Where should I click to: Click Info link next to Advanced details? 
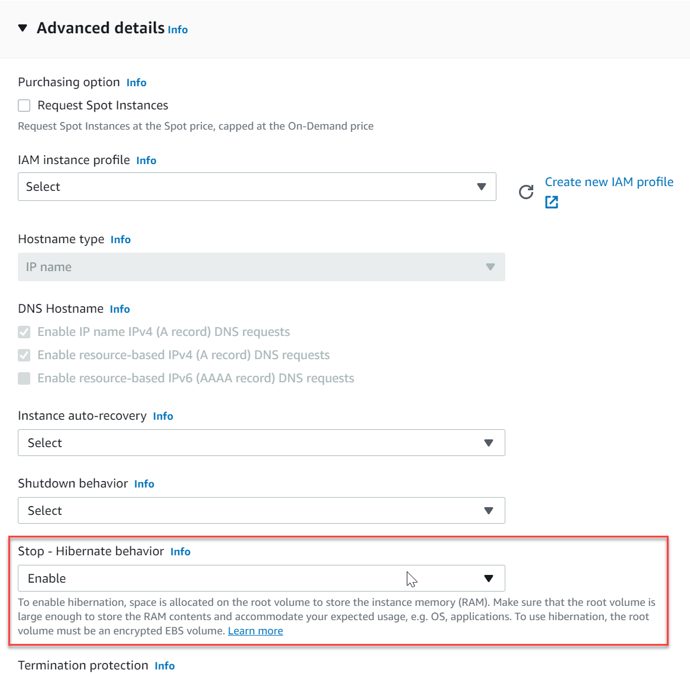click(178, 30)
